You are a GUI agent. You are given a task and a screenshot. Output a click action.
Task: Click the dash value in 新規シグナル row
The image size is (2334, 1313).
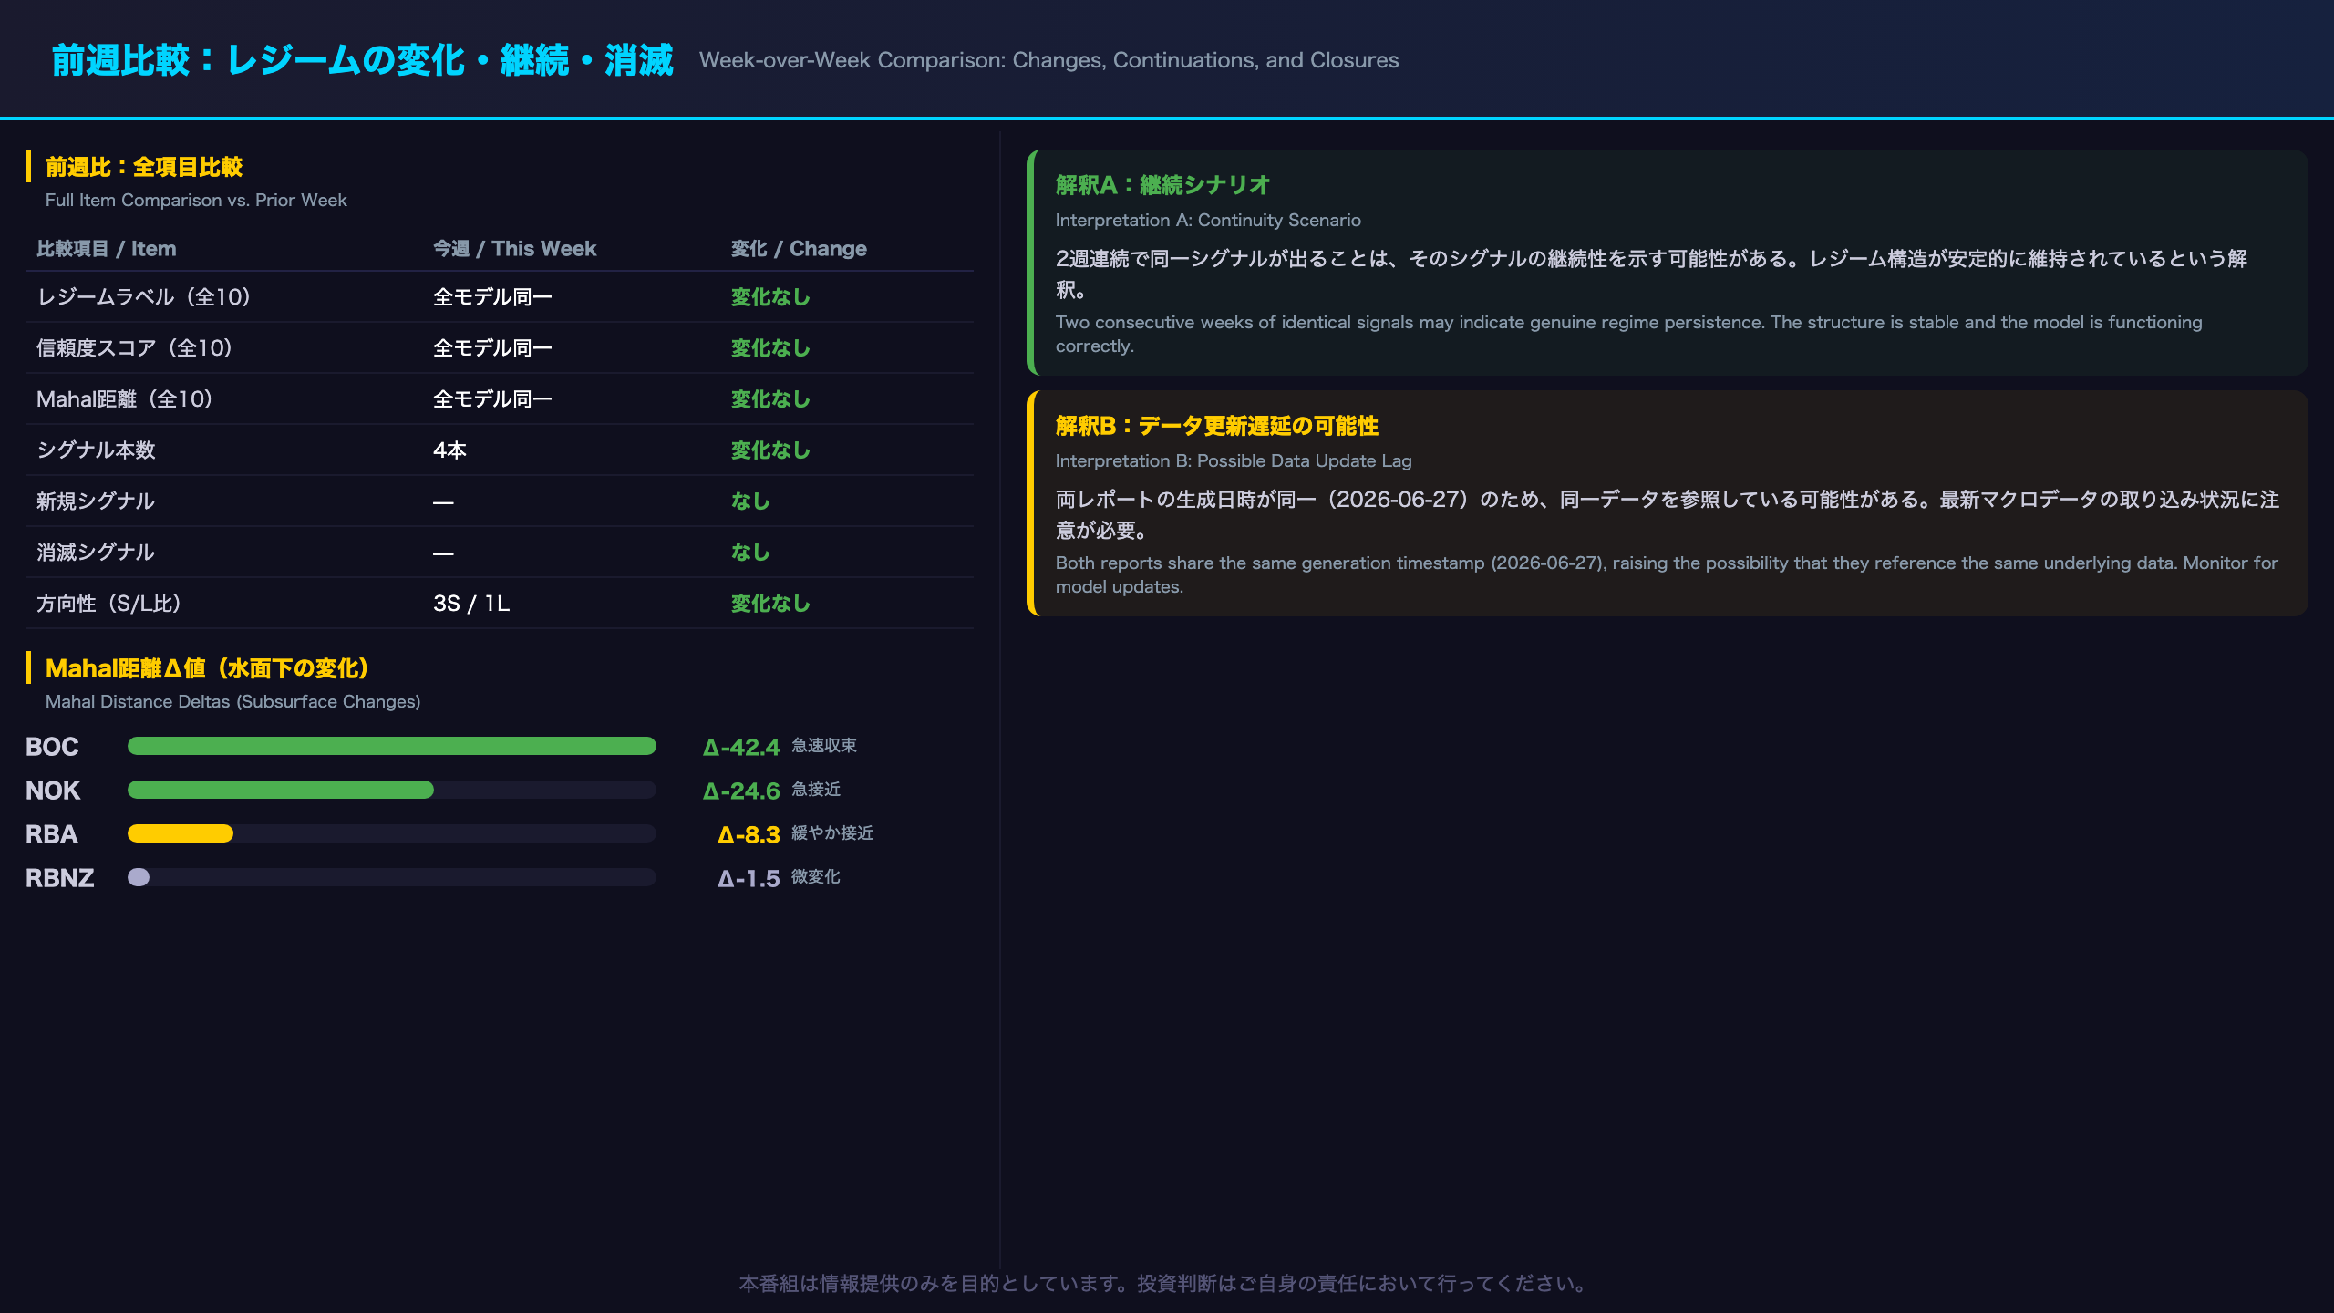tap(443, 501)
